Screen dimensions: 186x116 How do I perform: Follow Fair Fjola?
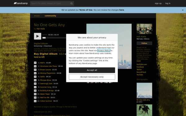click(x=144, y=43)
